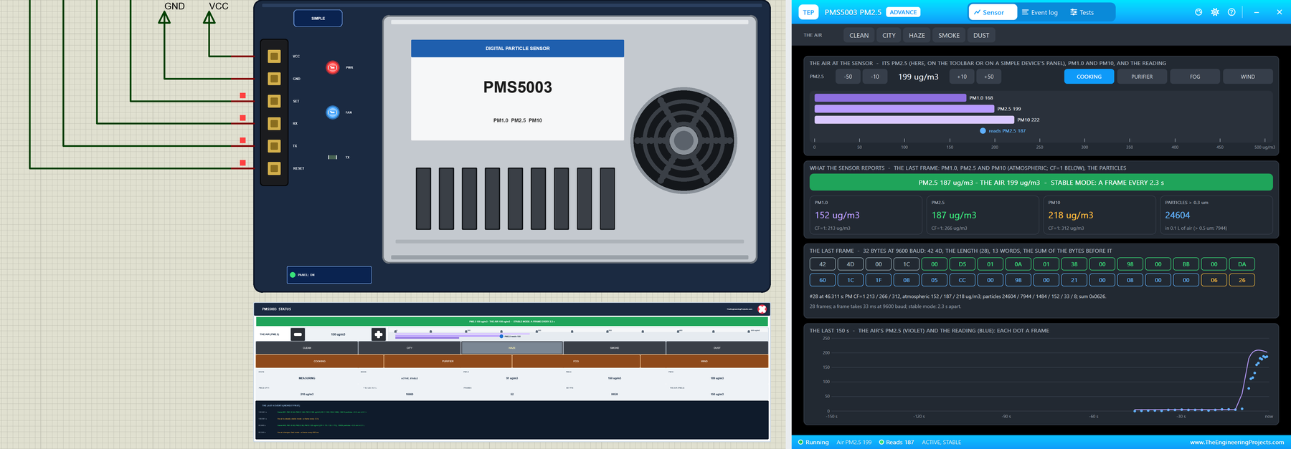Toggle the WIND event
The image size is (1291, 449).
(x=1248, y=77)
